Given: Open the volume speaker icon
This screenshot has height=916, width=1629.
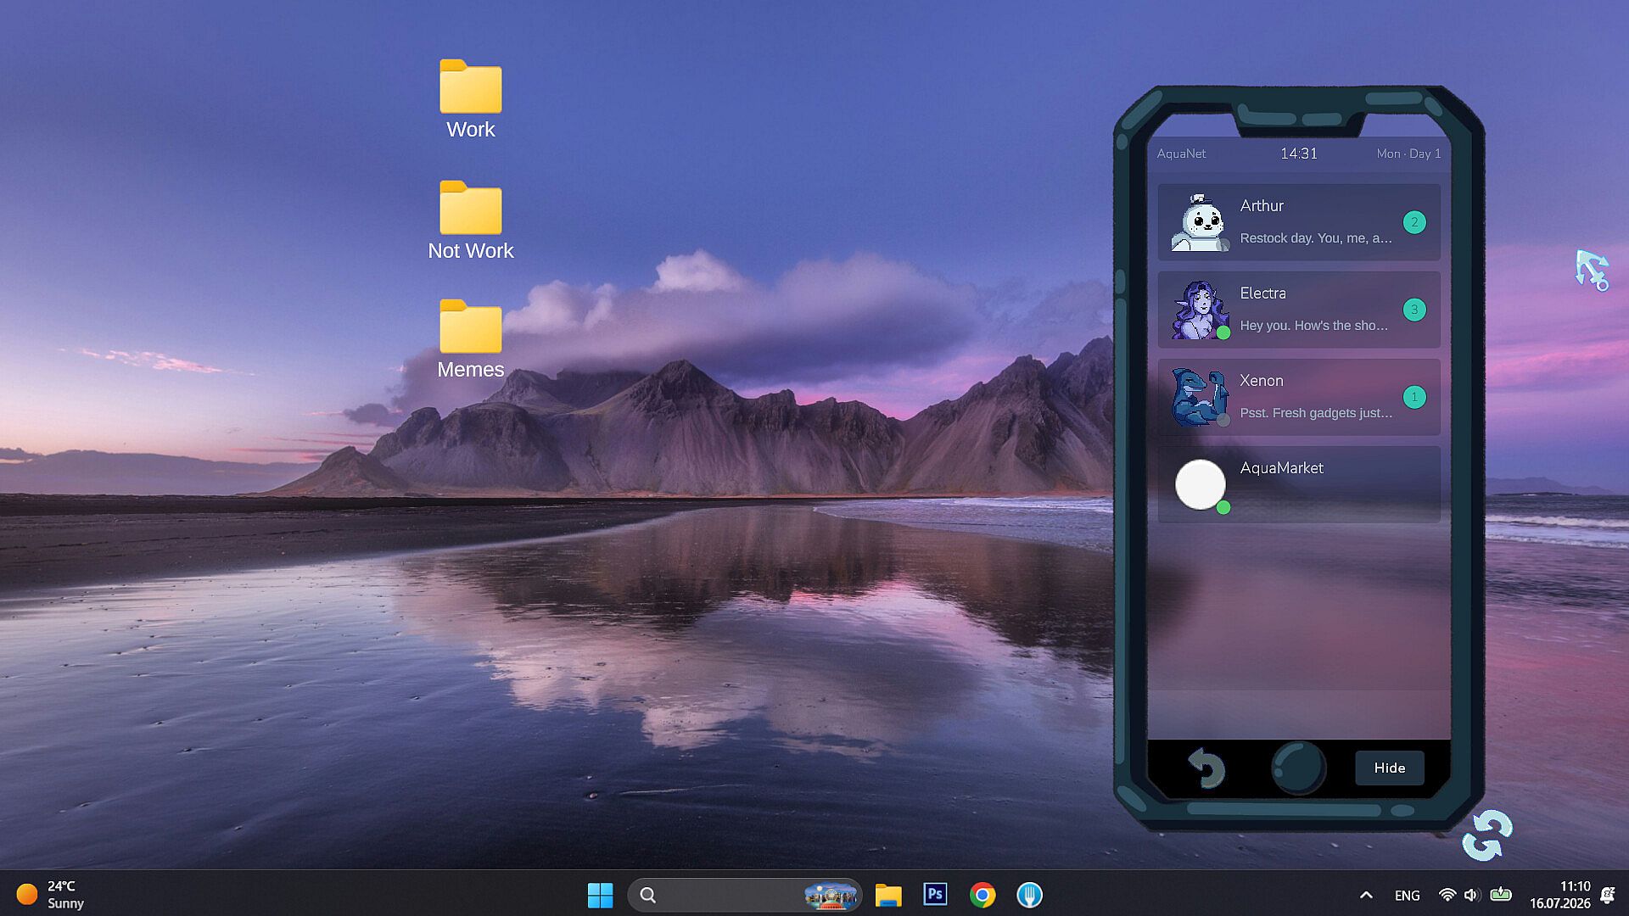Looking at the screenshot, I should point(1472,895).
